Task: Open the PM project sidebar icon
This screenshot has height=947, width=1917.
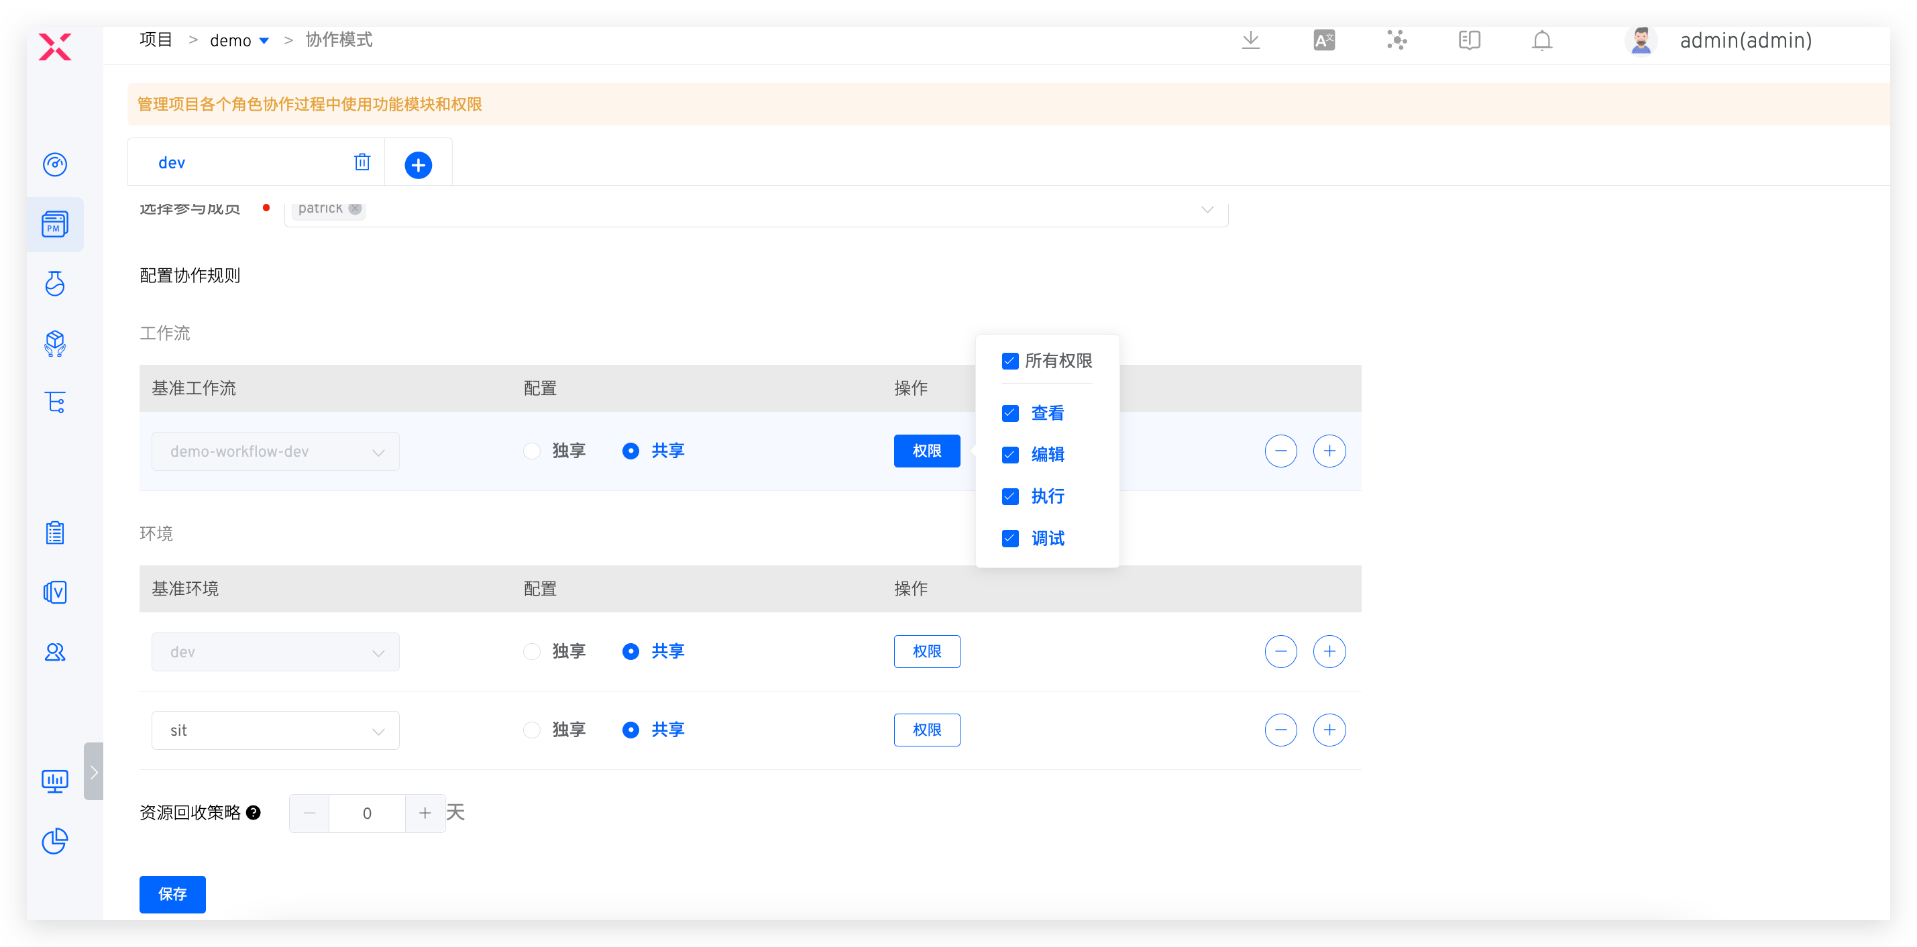Action: tap(55, 224)
